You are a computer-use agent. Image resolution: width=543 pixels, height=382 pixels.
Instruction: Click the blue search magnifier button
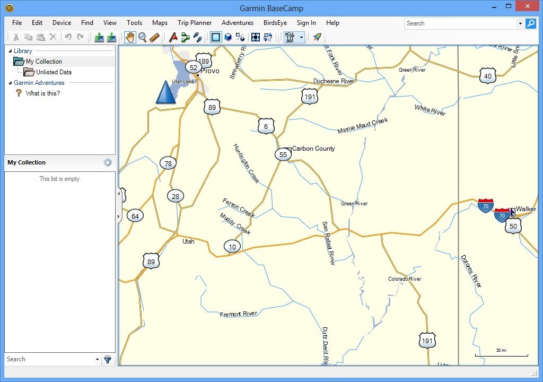[x=530, y=23]
